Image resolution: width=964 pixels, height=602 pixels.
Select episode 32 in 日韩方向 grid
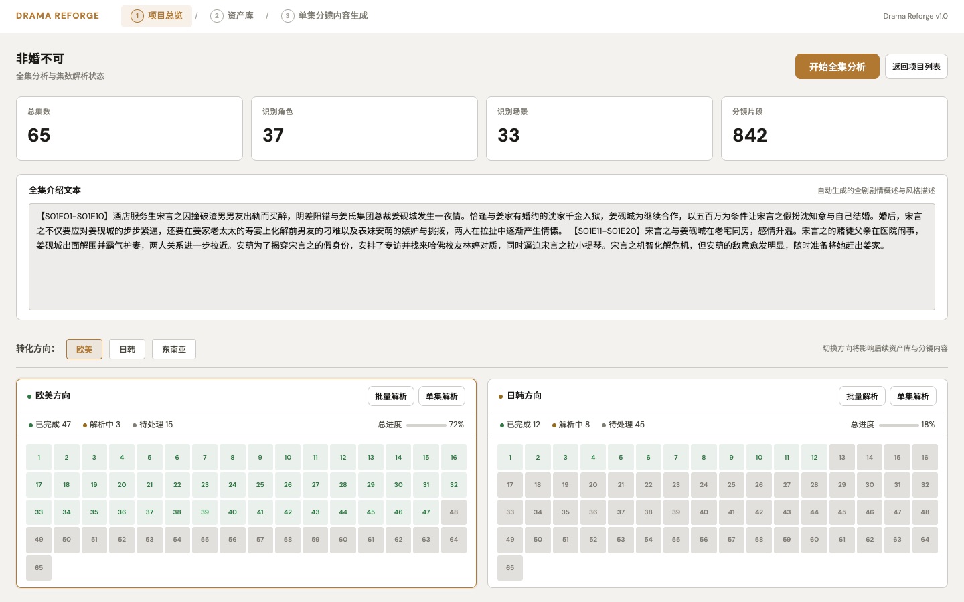[925, 485]
